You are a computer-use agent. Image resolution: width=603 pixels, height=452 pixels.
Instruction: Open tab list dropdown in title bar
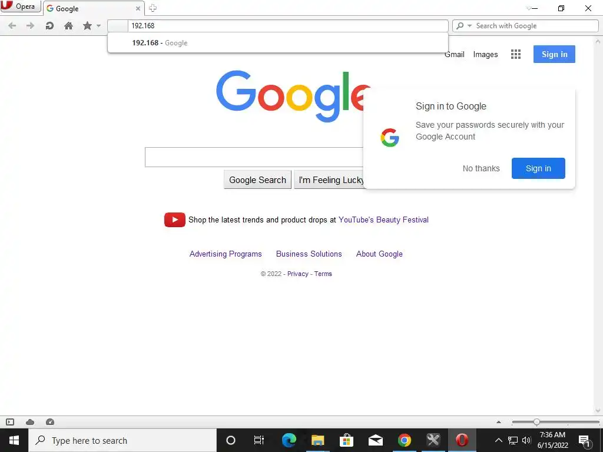(x=528, y=8)
